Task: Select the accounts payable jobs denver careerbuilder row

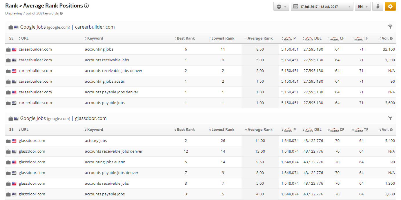Action: pyautogui.click(x=112, y=92)
